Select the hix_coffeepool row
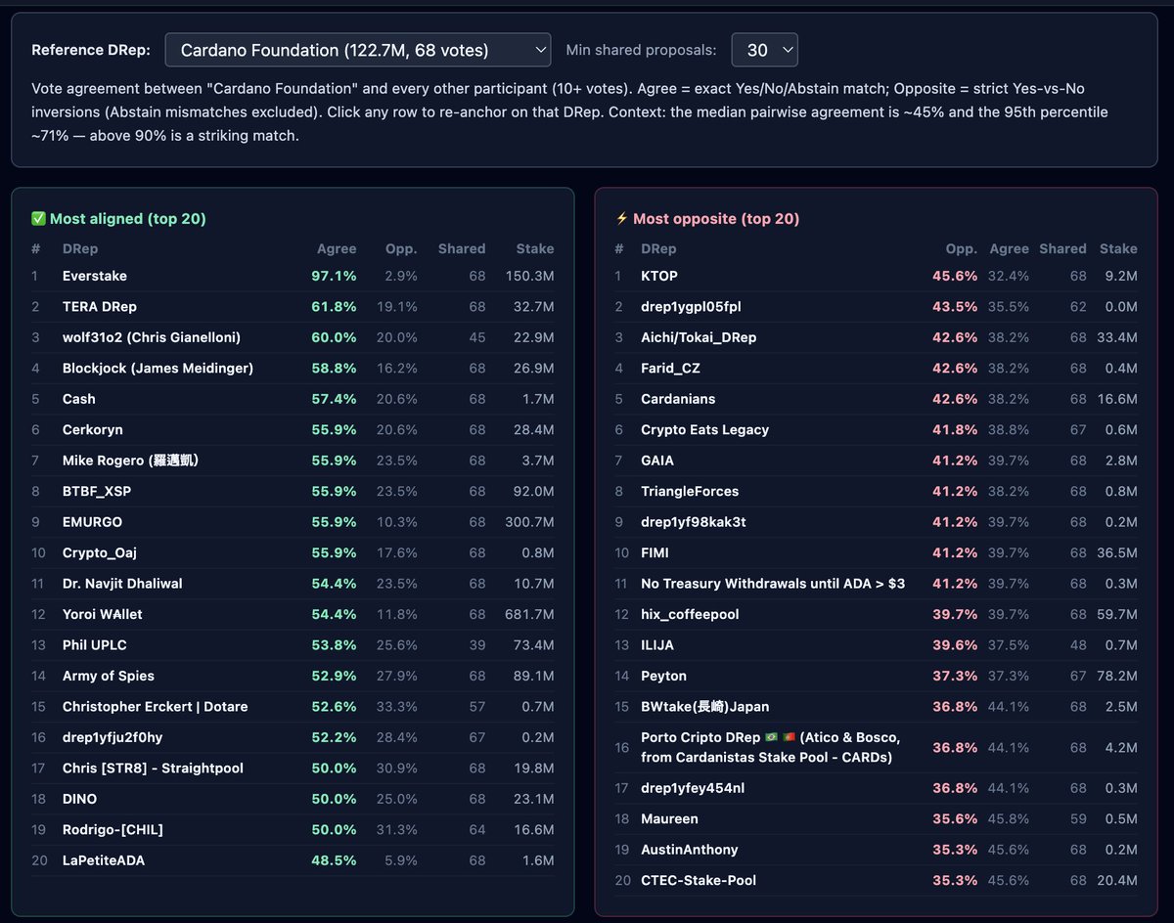 pyautogui.click(x=876, y=614)
